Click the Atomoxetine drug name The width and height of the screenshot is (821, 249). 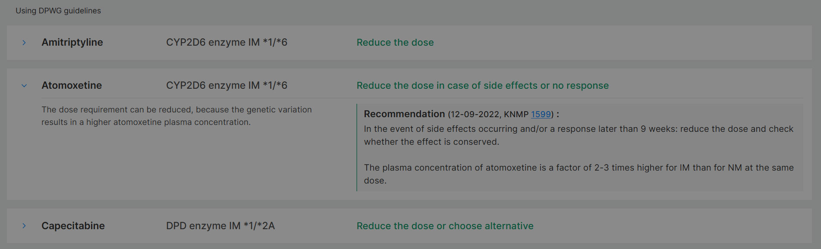[72, 86]
